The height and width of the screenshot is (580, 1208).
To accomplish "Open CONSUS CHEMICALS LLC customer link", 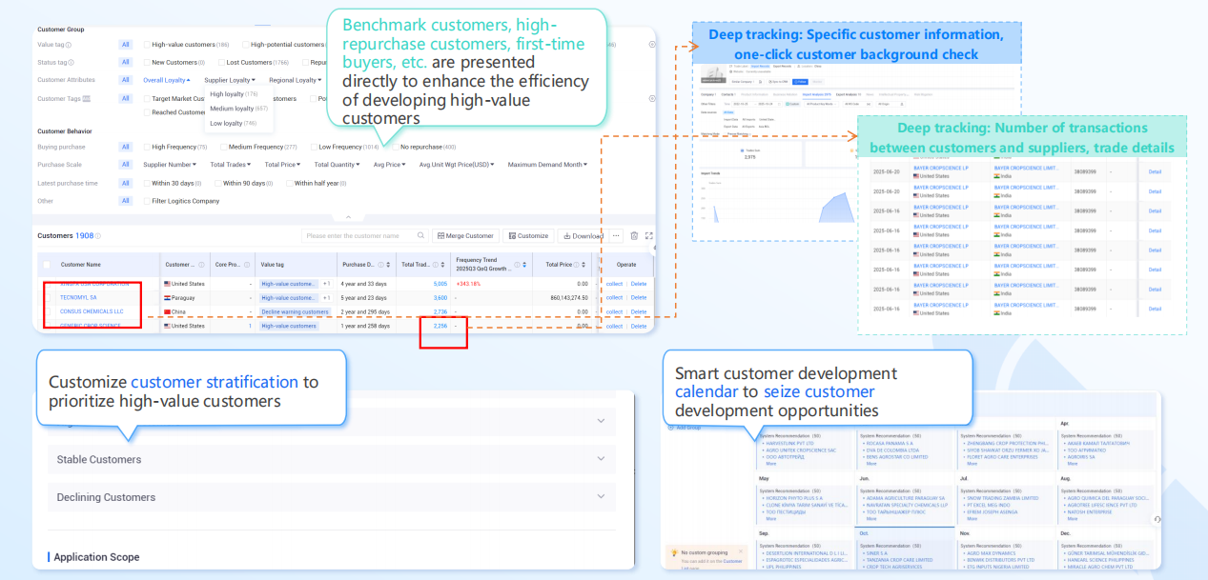I will point(92,311).
